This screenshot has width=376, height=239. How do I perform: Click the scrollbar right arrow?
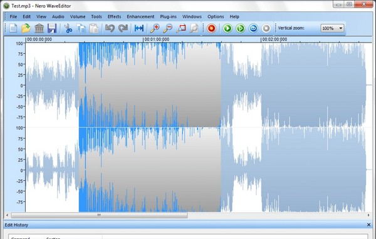[368, 215]
